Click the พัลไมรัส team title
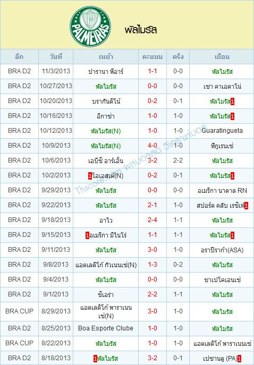254x365 pixels. click(x=141, y=30)
